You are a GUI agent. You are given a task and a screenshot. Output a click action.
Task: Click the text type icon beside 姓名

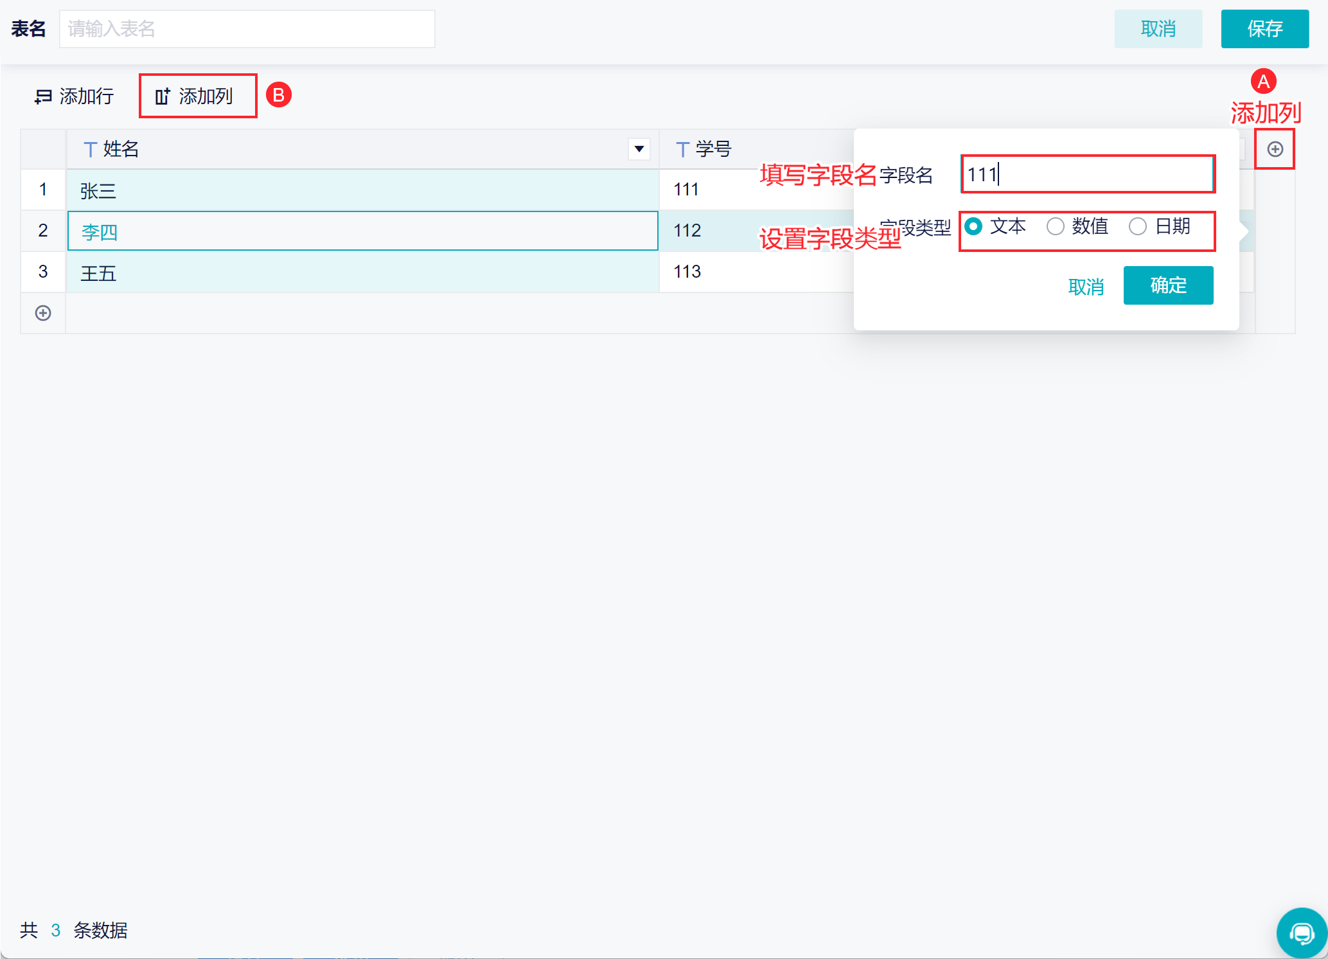tap(90, 150)
